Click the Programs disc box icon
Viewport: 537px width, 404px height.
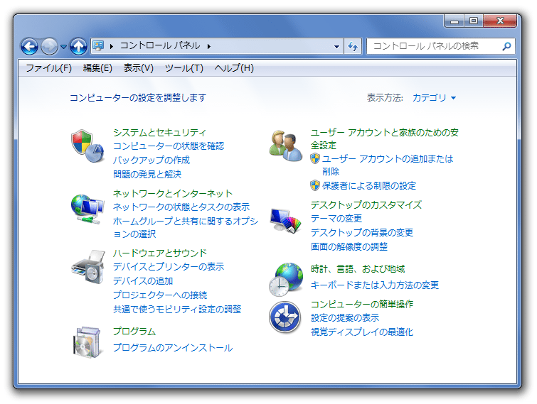(87, 342)
